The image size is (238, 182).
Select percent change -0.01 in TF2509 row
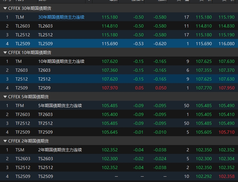[139, 132]
